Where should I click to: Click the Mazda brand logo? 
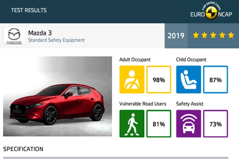pos(14,36)
